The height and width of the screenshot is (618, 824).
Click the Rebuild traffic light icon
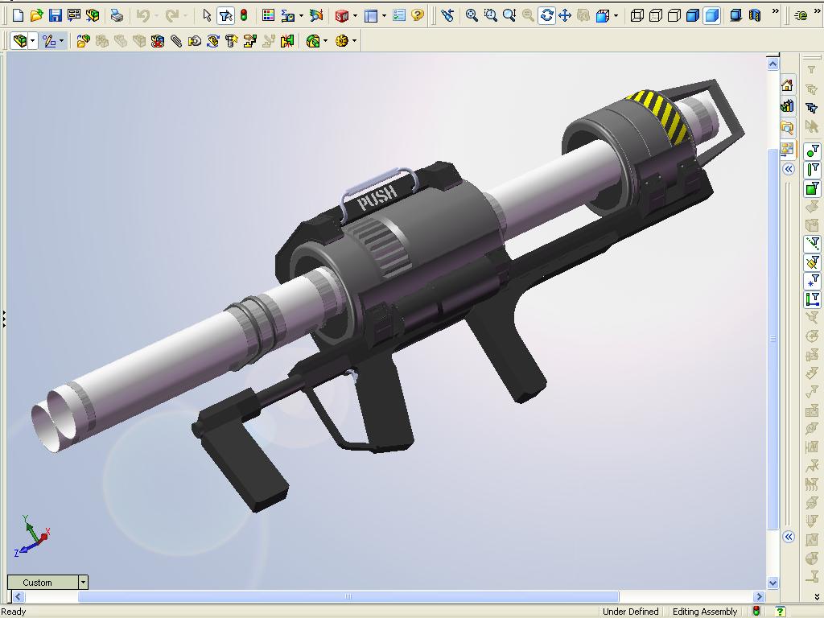[244, 15]
